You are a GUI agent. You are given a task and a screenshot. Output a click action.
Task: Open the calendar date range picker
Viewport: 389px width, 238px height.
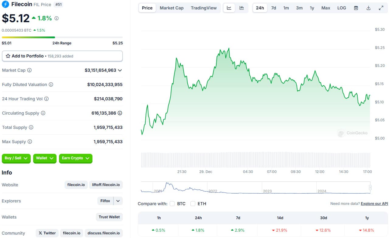356,8
